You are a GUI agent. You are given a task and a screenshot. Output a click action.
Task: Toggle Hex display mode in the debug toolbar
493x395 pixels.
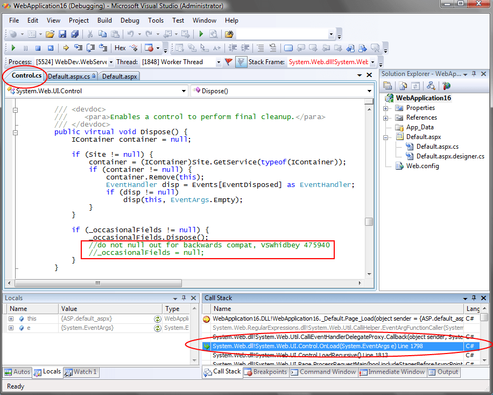[119, 47]
